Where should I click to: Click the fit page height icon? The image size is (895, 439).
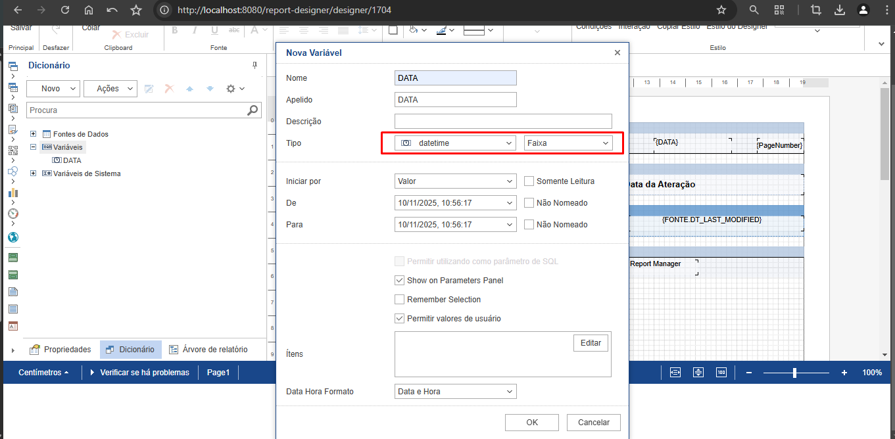tap(698, 373)
